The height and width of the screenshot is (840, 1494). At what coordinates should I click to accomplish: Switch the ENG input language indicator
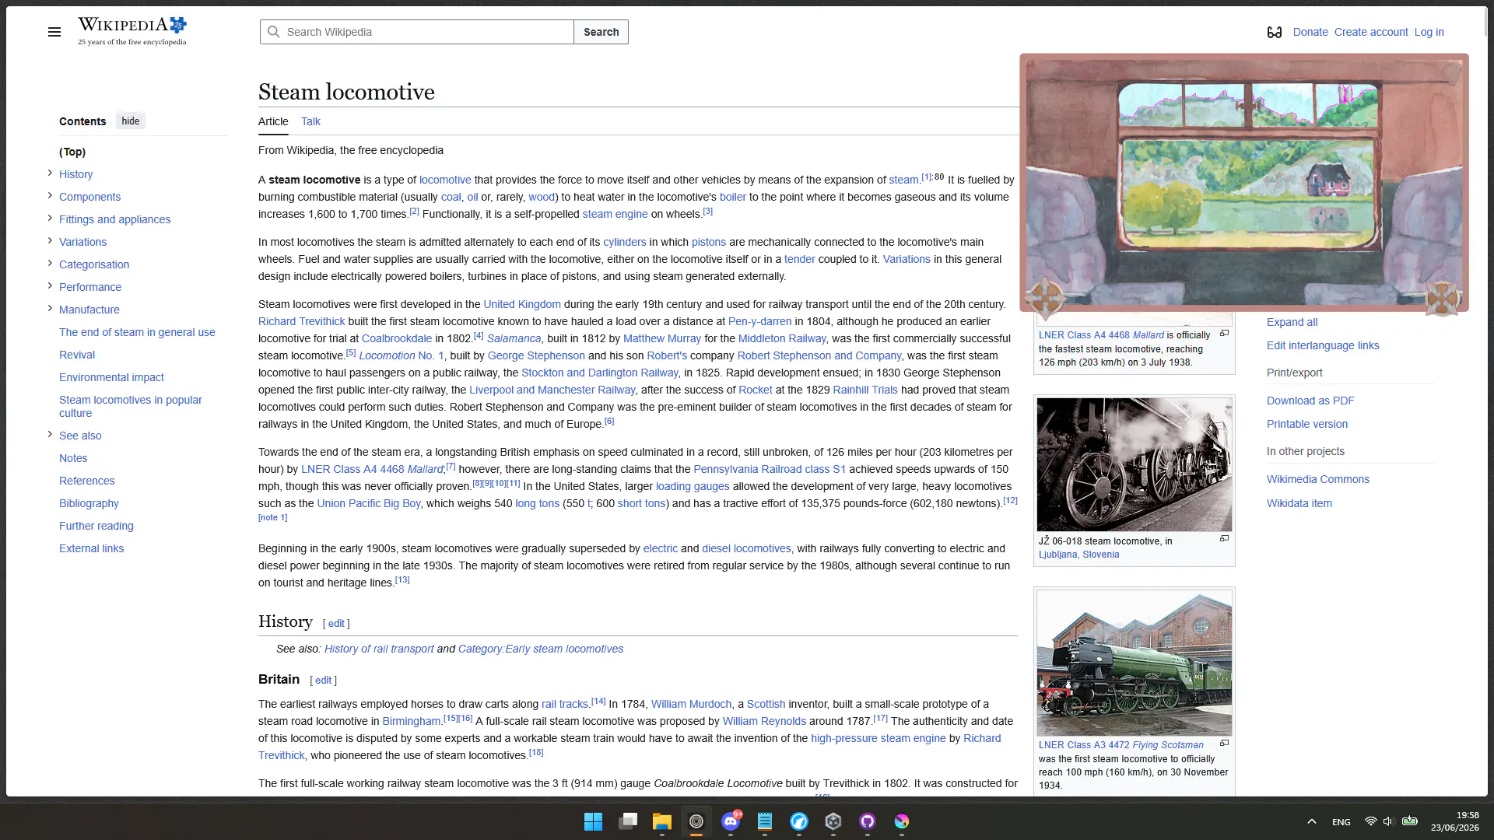click(x=1341, y=822)
